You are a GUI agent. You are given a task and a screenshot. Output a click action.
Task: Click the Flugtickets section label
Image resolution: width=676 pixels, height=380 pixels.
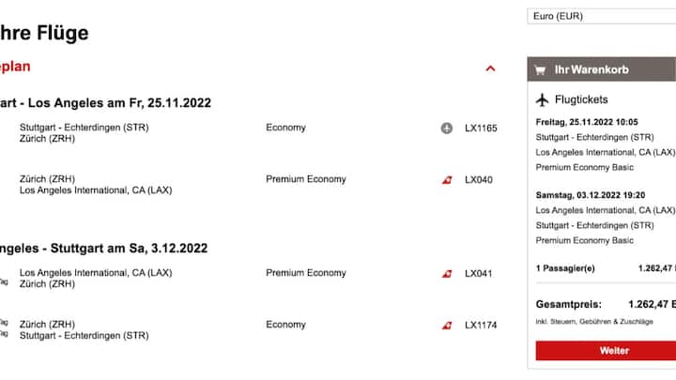tap(581, 99)
